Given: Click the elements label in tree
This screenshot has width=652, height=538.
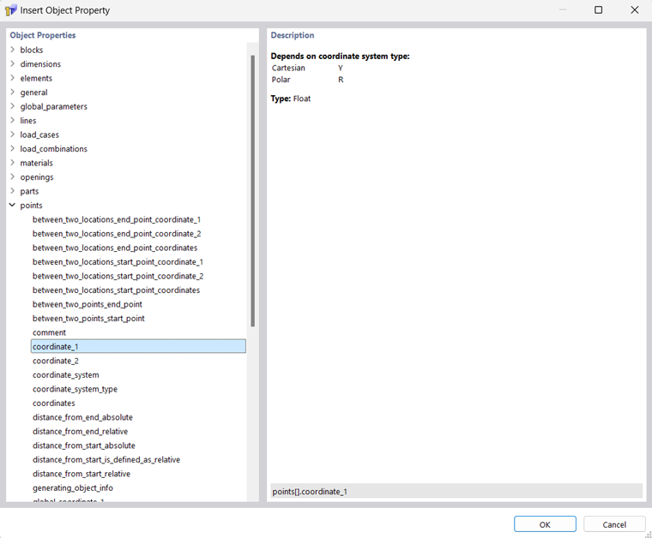Looking at the screenshot, I should (x=36, y=78).
